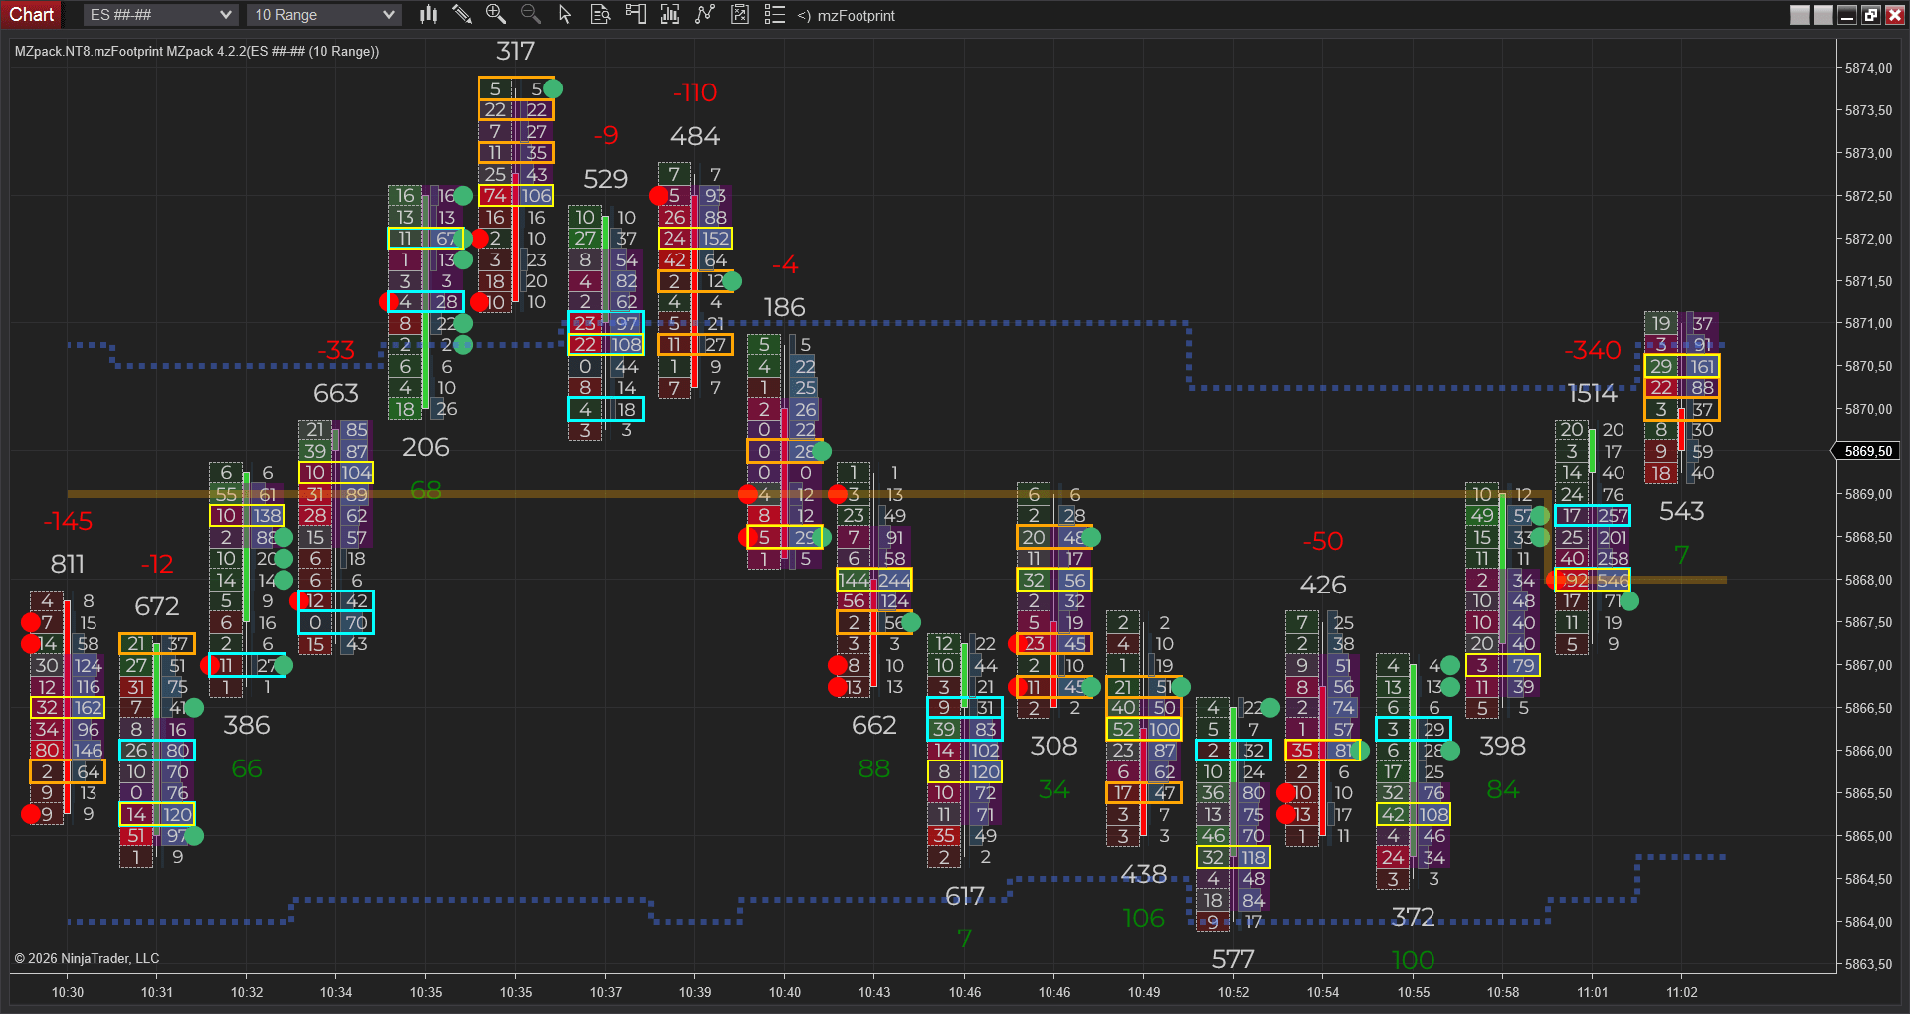This screenshot has width=1910, height=1014.
Task: Click the footprint cell row 17 257
Action: [1593, 516]
